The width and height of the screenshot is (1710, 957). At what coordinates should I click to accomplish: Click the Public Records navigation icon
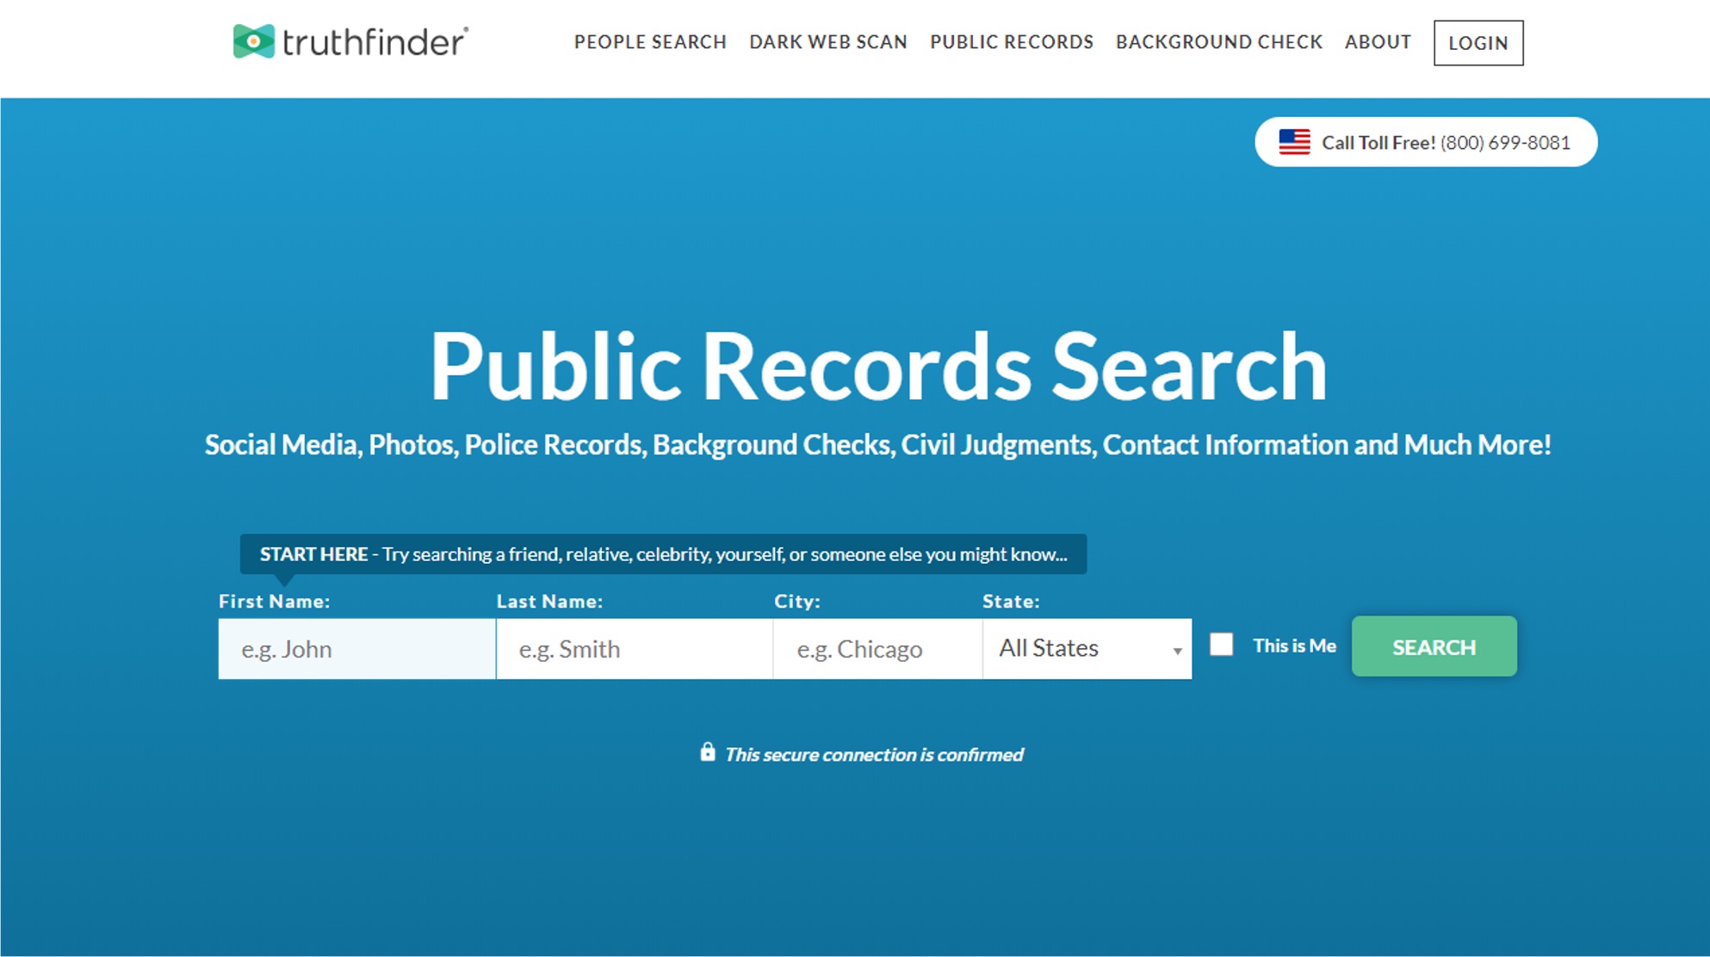(1011, 42)
